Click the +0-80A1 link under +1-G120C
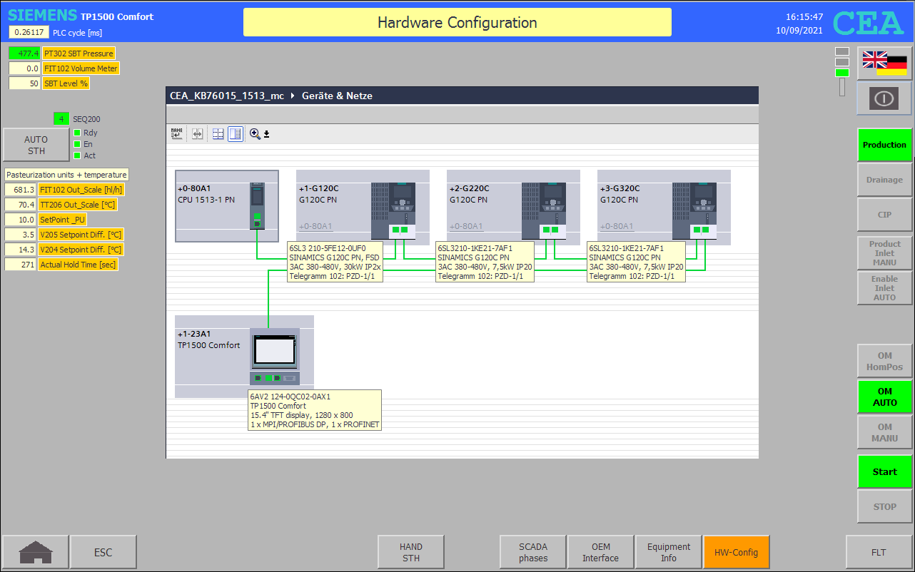 (x=315, y=227)
